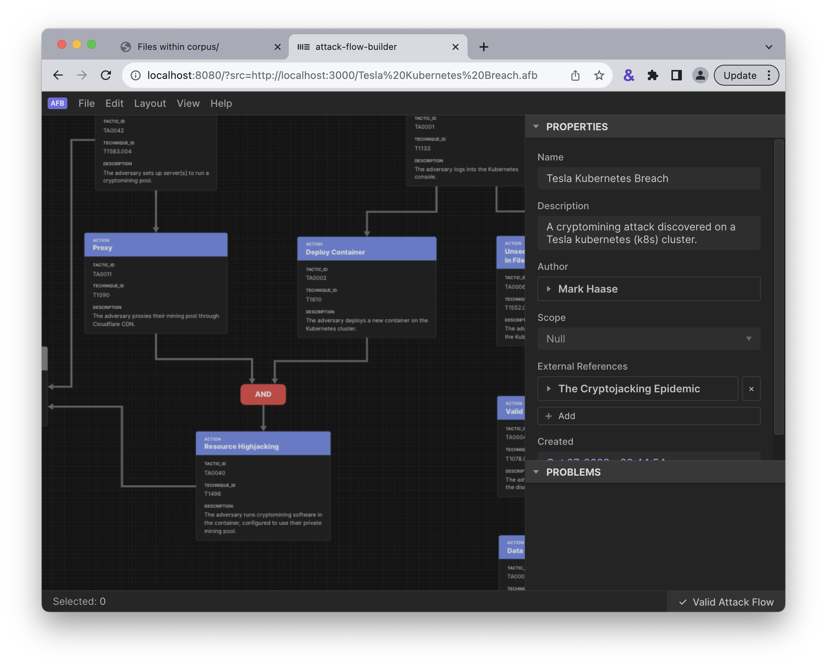Click the AFB logo icon
The width and height of the screenshot is (827, 667).
[57, 103]
